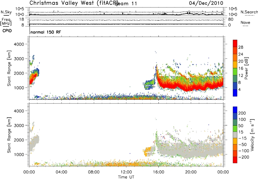This screenshot has width=258, height=179.
Task: Click the "20:00" time axis tick label
Action: [x=191, y=172]
